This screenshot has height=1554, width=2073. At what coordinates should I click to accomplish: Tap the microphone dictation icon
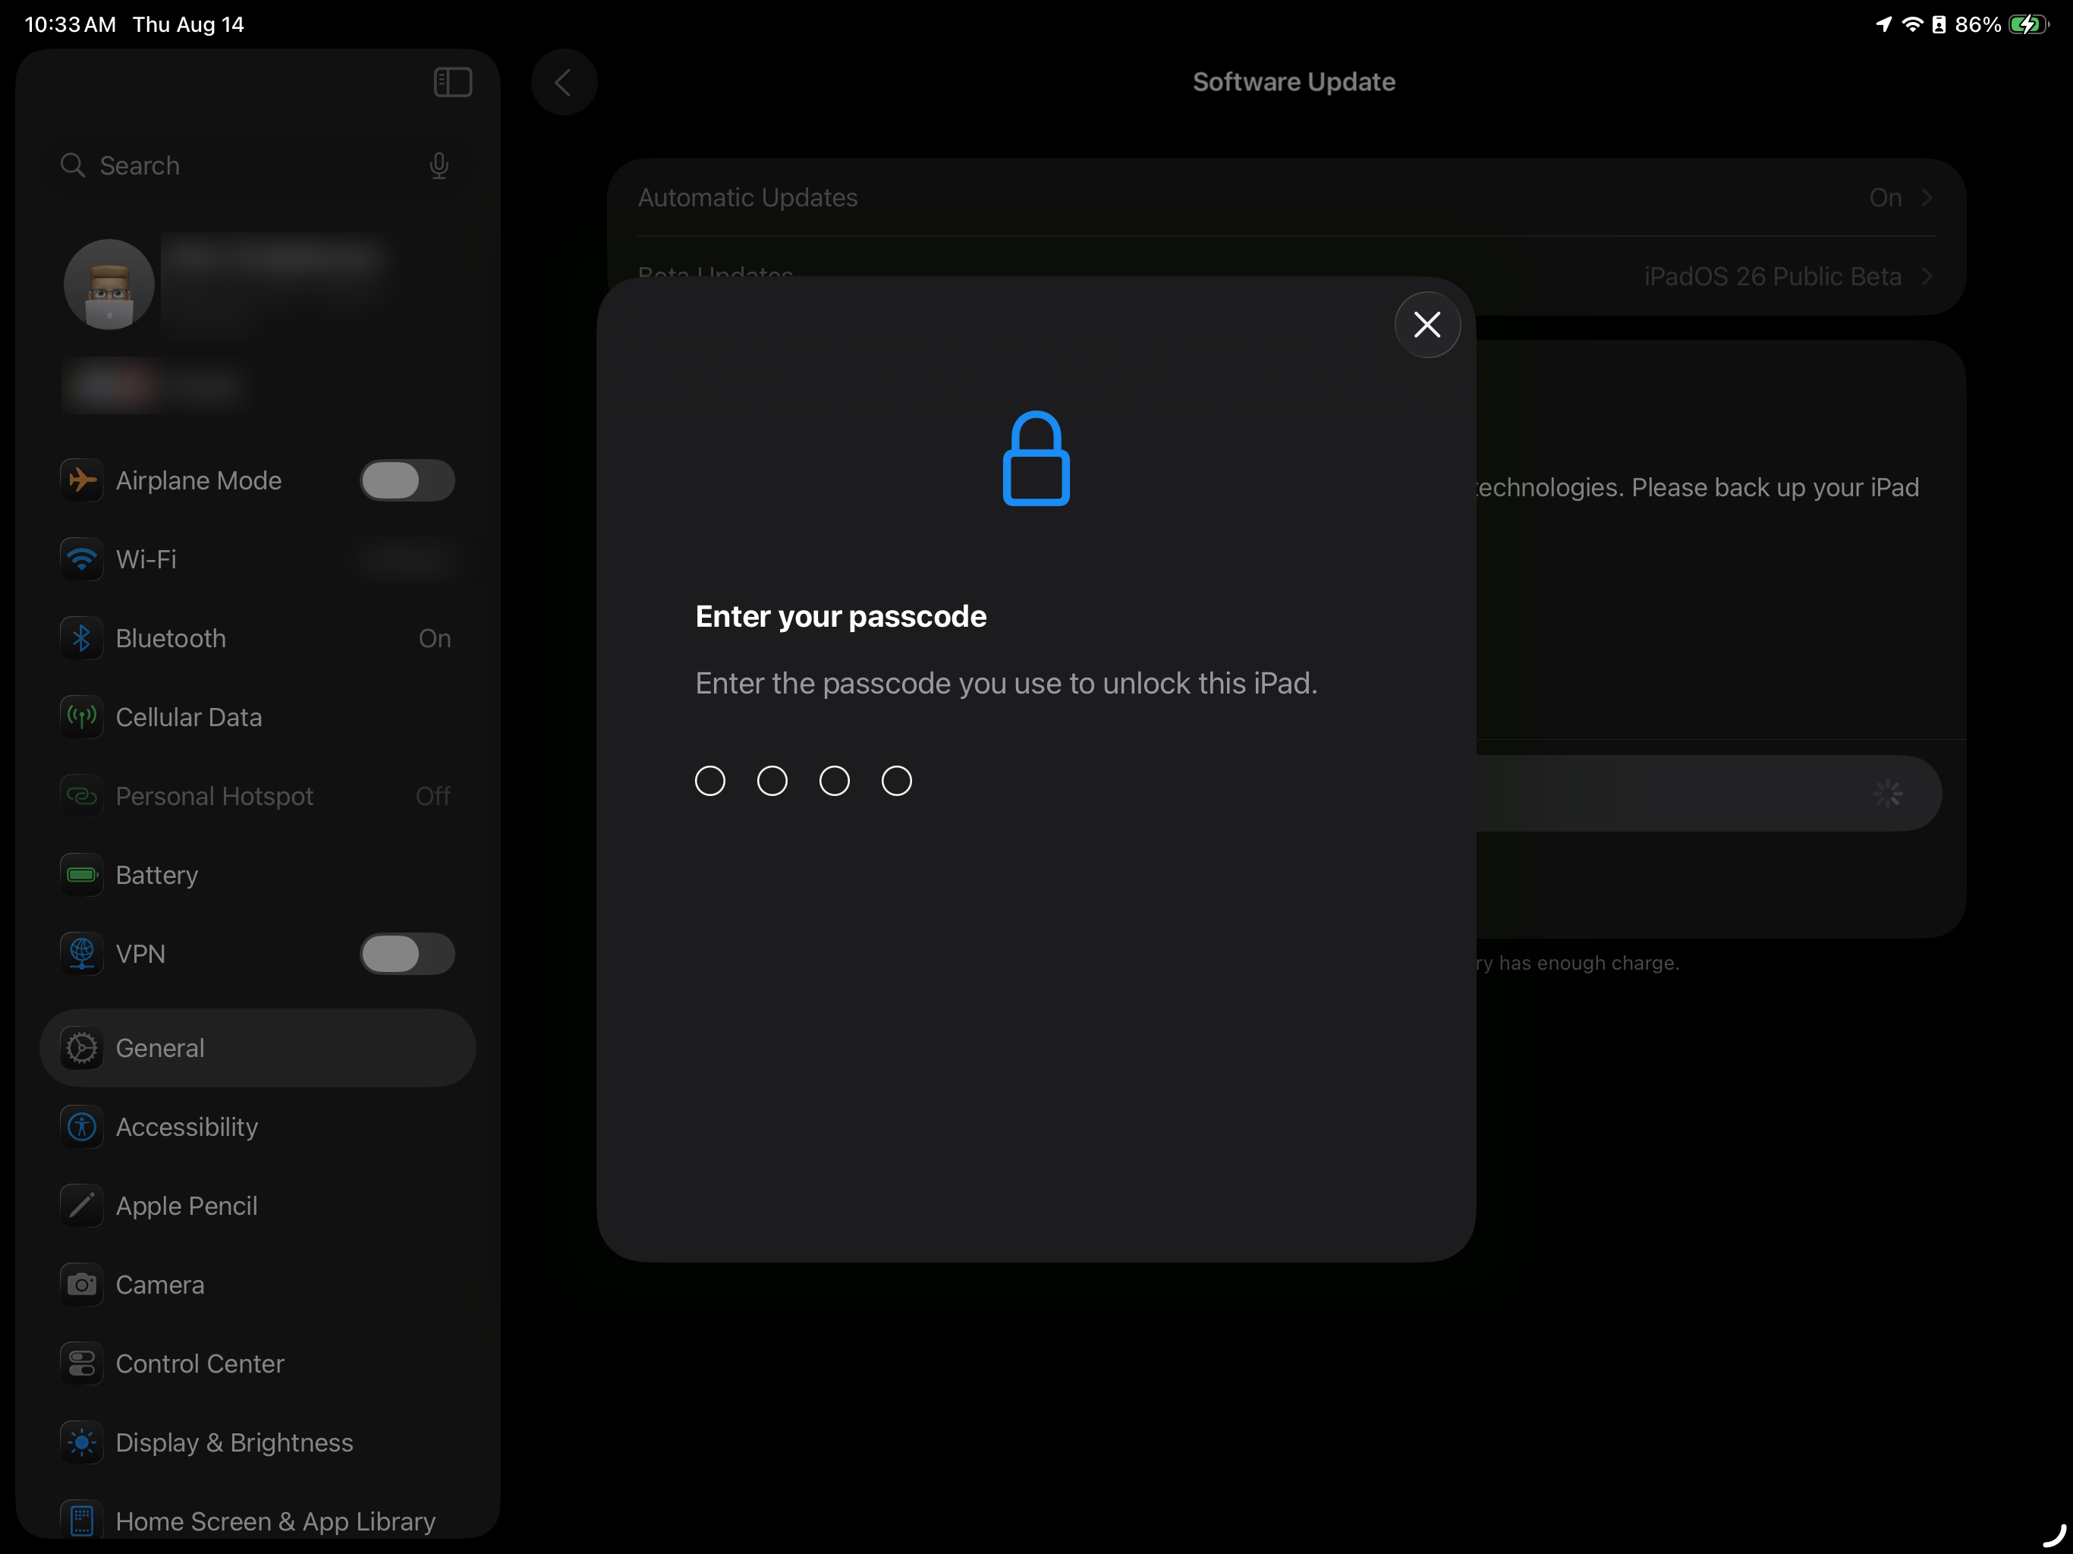pos(439,166)
